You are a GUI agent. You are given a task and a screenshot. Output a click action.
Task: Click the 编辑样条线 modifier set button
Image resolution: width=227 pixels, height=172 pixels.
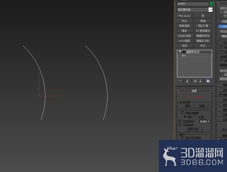tap(203, 36)
